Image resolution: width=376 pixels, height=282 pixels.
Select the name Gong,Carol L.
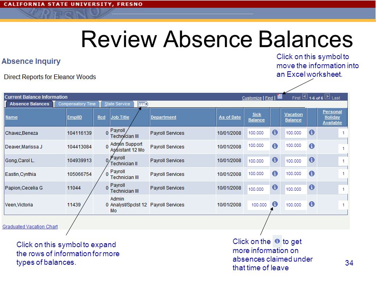click(20, 161)
